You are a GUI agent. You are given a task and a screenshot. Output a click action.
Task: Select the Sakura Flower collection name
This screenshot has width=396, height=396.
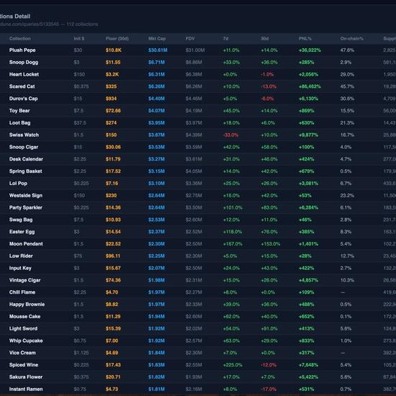click(26, 377)
